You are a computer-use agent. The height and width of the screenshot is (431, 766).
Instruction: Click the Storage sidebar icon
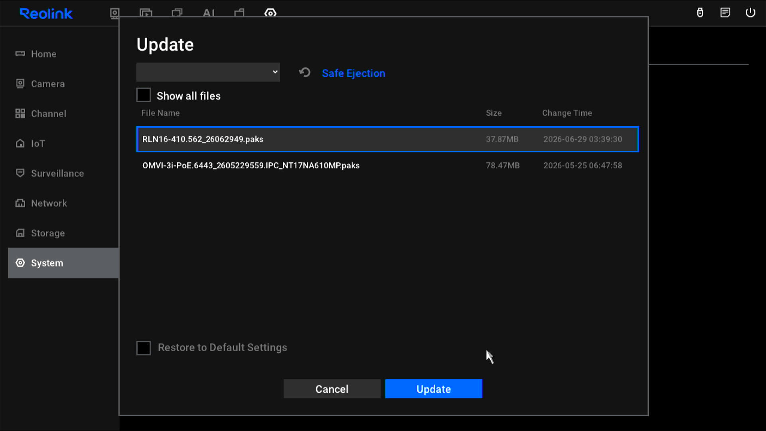point(20,233)
